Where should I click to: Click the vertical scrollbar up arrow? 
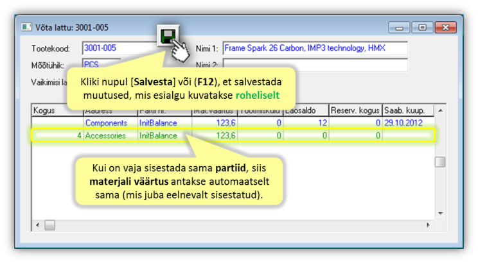click(441, 110)
